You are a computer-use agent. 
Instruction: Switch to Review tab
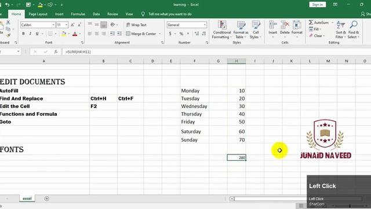[x=112, y=14]
